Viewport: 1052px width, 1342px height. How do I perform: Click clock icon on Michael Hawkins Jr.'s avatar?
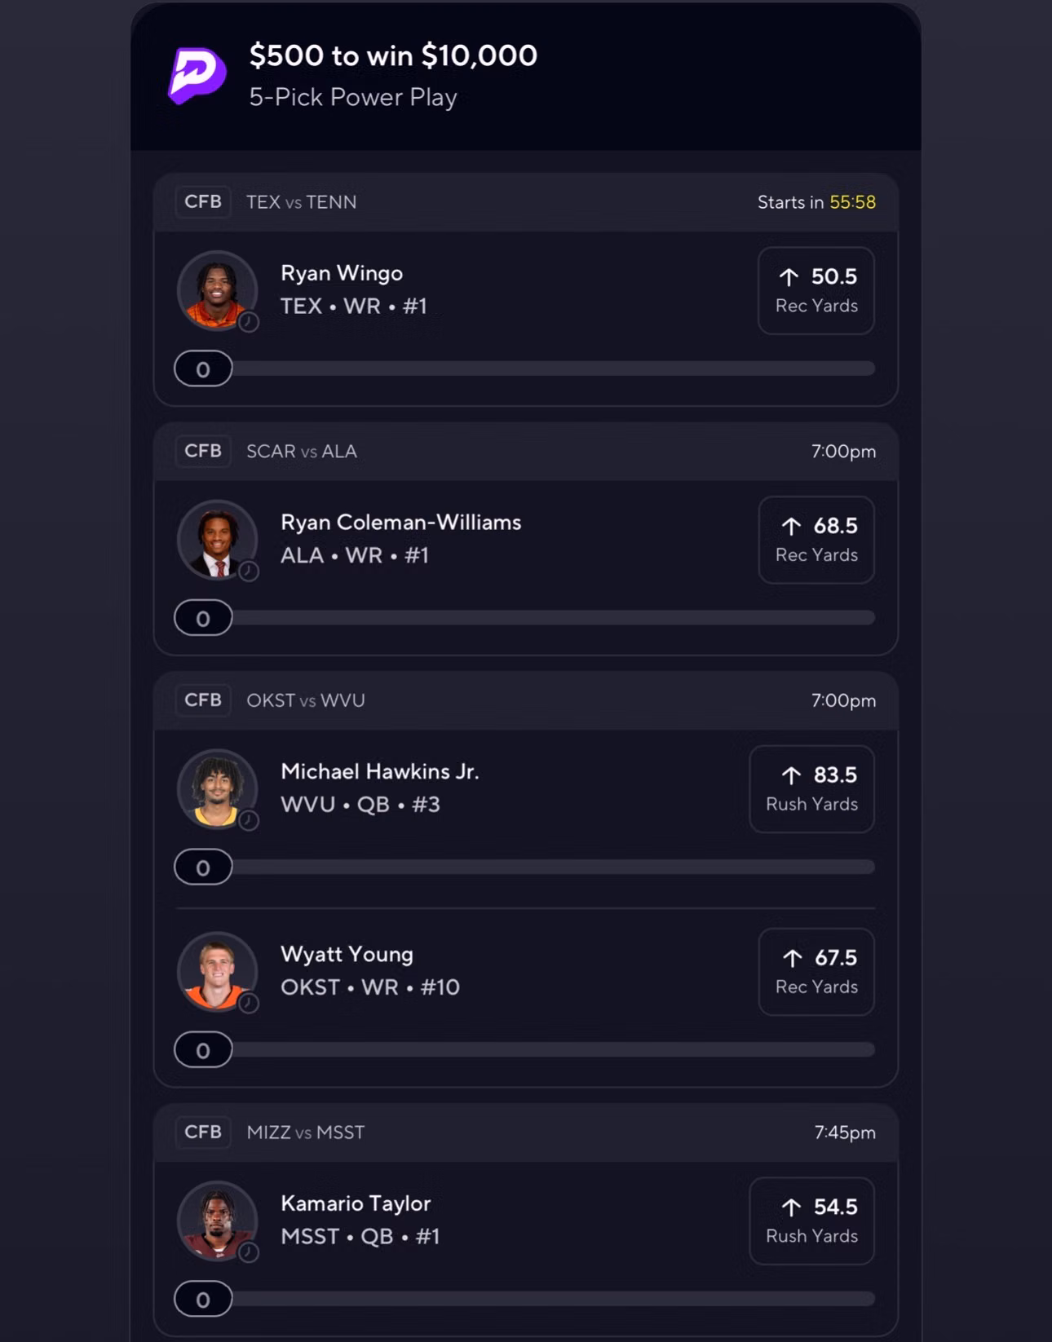click(x=249, y=821)
